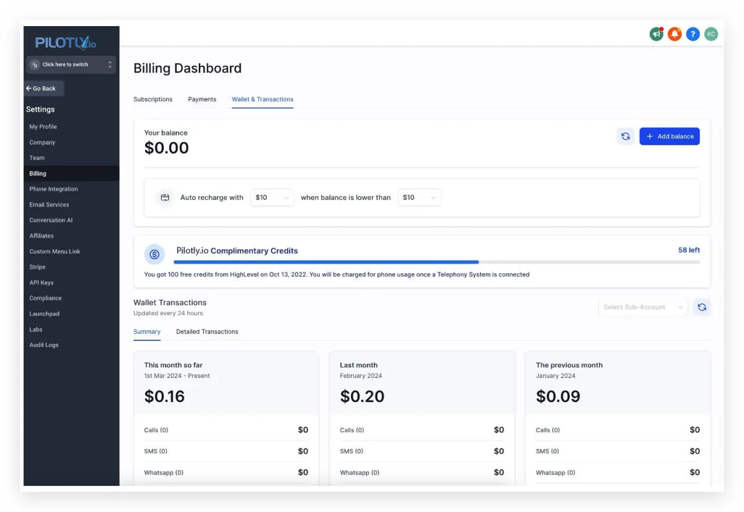Click the blue help question mark icon
The height and width of the screenshot is (512, 744).
tap(693, 34)
